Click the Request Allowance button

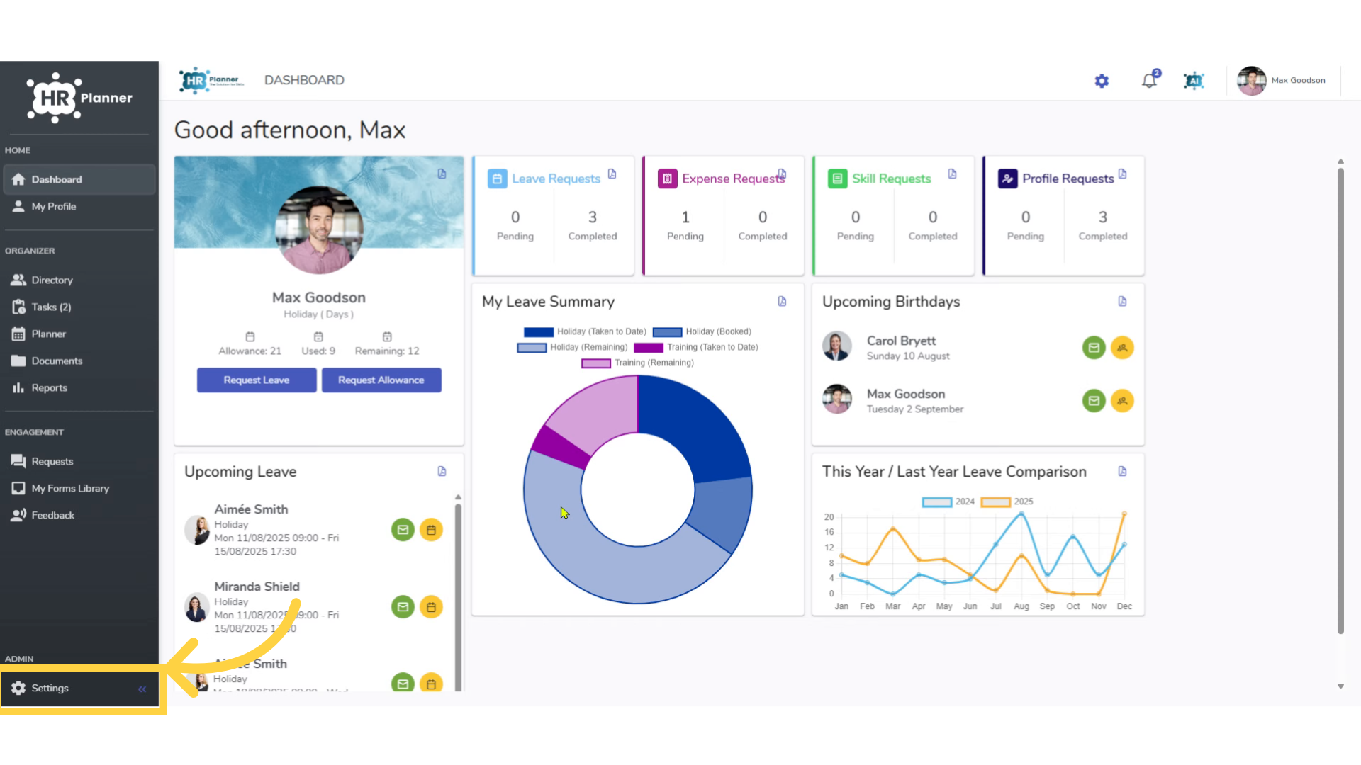[x=381, y=380]
